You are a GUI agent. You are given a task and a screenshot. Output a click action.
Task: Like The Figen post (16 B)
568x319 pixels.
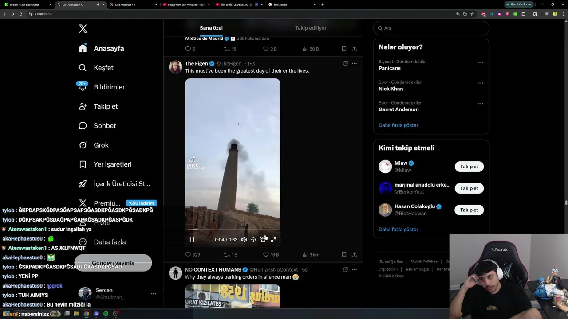tap(271, 255)
